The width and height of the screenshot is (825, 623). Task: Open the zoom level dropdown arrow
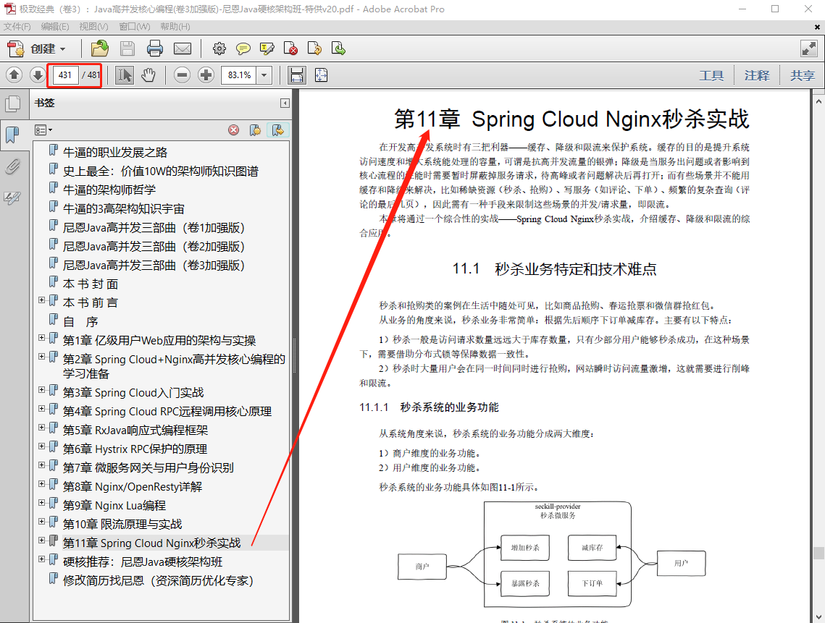pyautogui.click(x=264, y=75)
